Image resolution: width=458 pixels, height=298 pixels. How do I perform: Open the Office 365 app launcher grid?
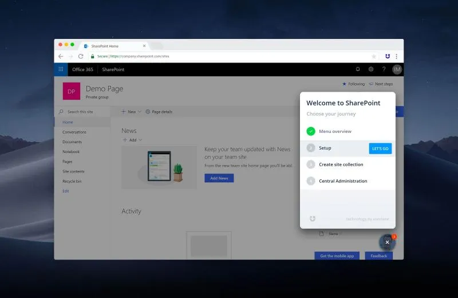(61, 69)
